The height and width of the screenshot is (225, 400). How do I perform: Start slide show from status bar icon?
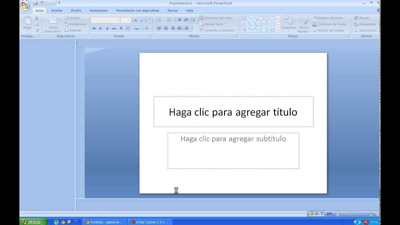[322, 214]
